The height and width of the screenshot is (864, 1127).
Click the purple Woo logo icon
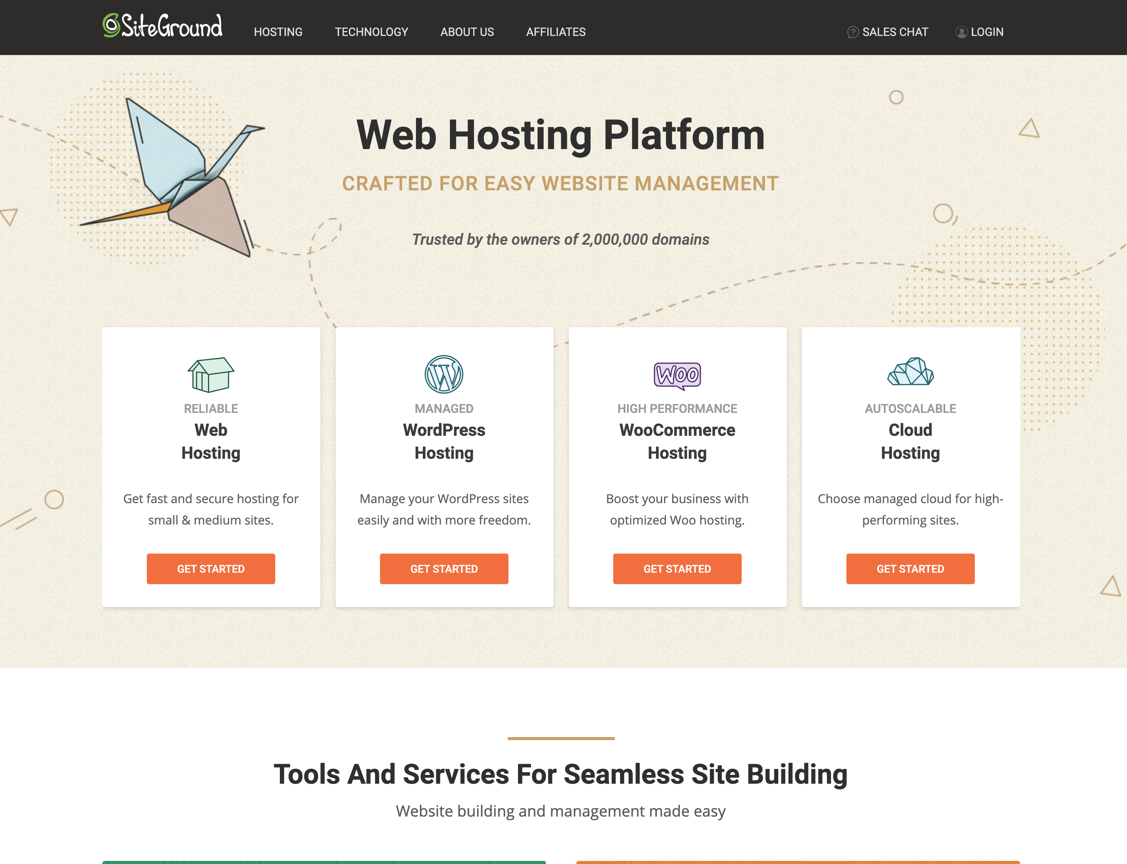tap(677, 375)
